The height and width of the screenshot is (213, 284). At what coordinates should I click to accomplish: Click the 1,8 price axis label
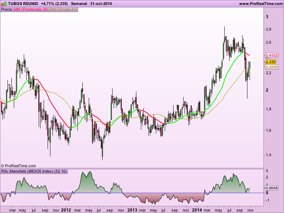point(268,109)
